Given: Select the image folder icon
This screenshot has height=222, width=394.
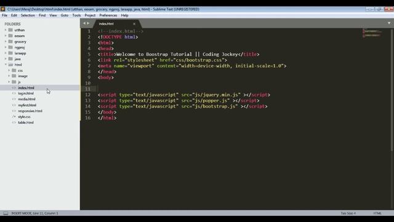Looking at the screenshot, I should click(14, 76).
